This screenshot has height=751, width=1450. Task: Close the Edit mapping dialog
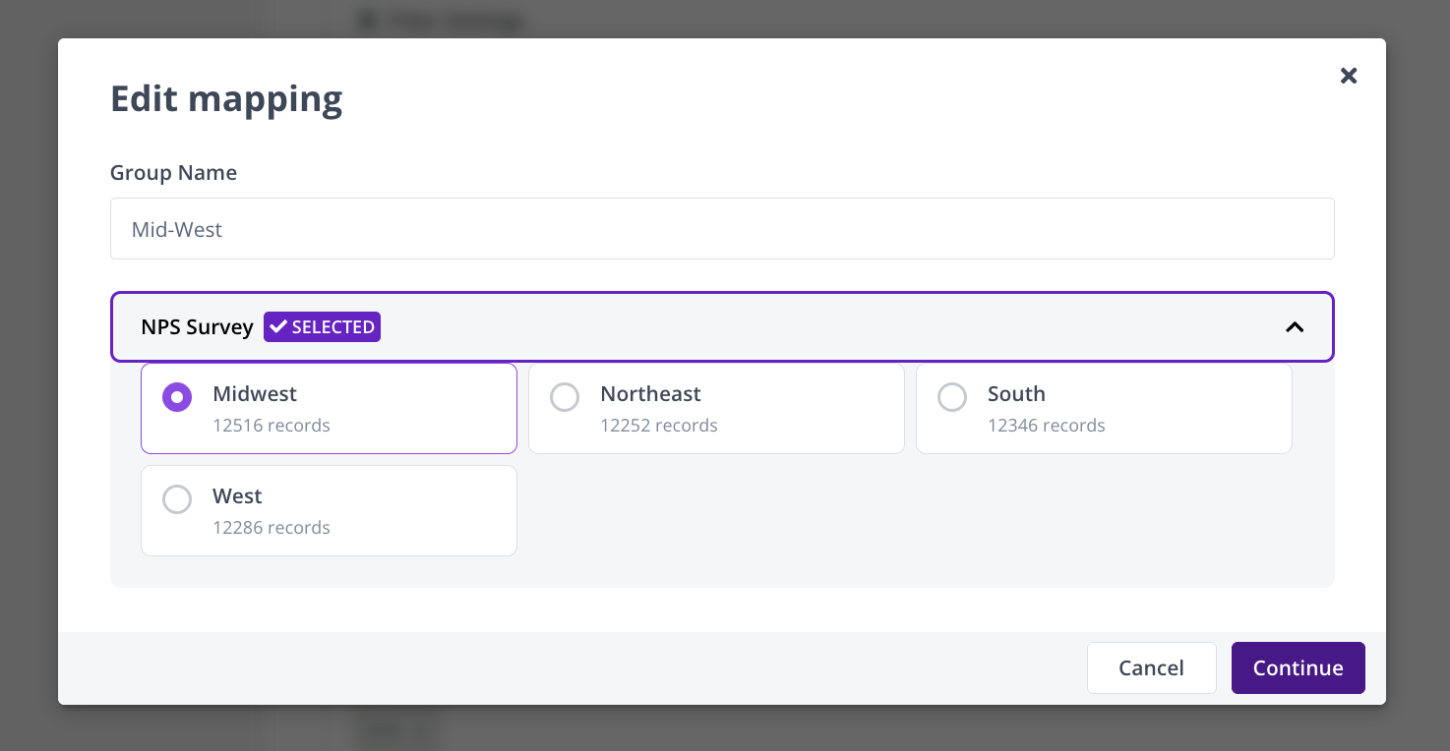coord(1349,76)
